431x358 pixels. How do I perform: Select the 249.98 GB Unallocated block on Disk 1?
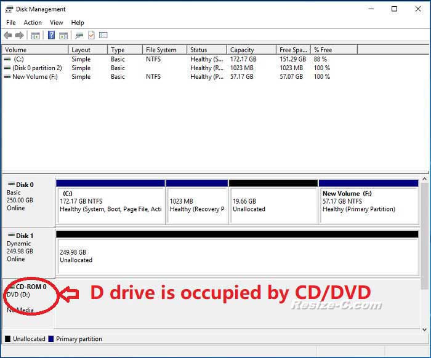(x=237, y=253)
